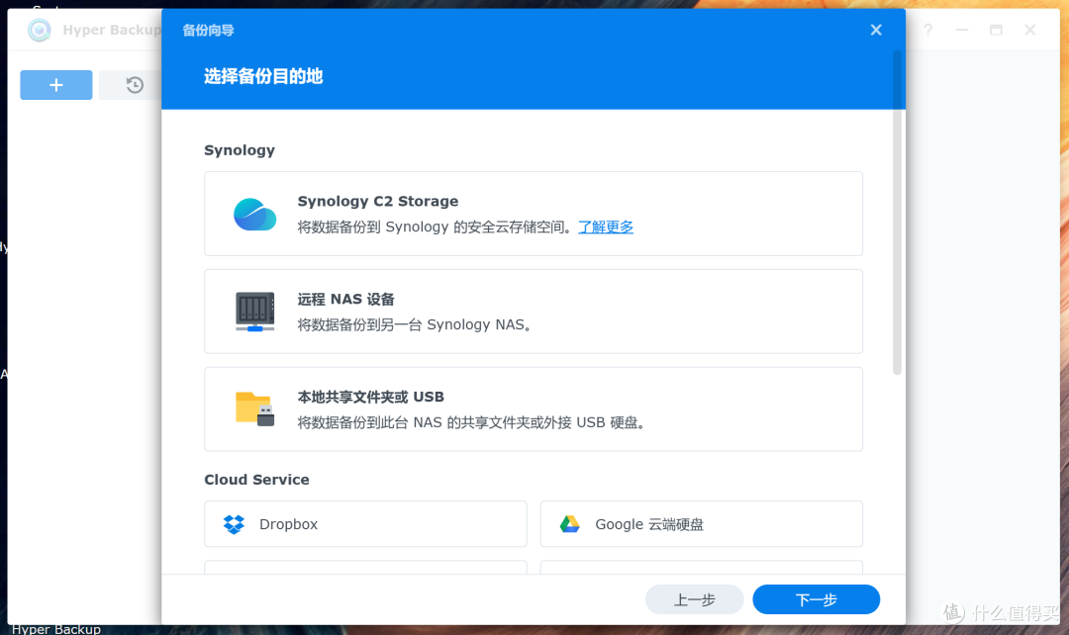Viewport: 1069px width, 635px height.
Task: Select the Dropbox logo icon
Action: 234,524
